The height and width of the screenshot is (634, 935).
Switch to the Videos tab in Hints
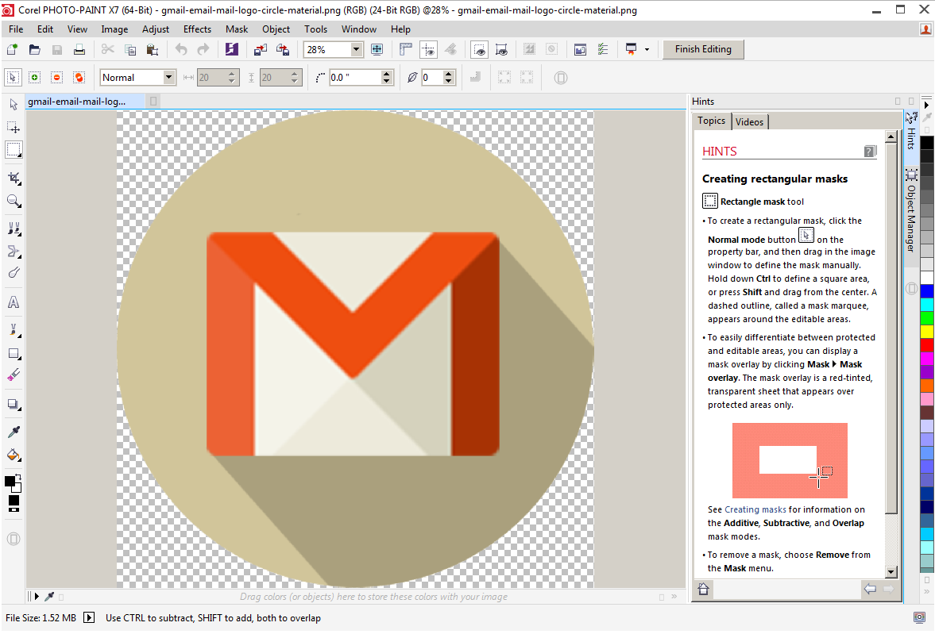pos(750,121)
